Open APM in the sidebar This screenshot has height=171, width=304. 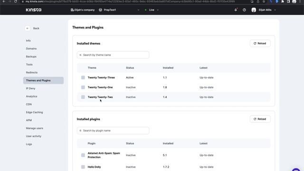pyautogui.click(x=28, y=120)
